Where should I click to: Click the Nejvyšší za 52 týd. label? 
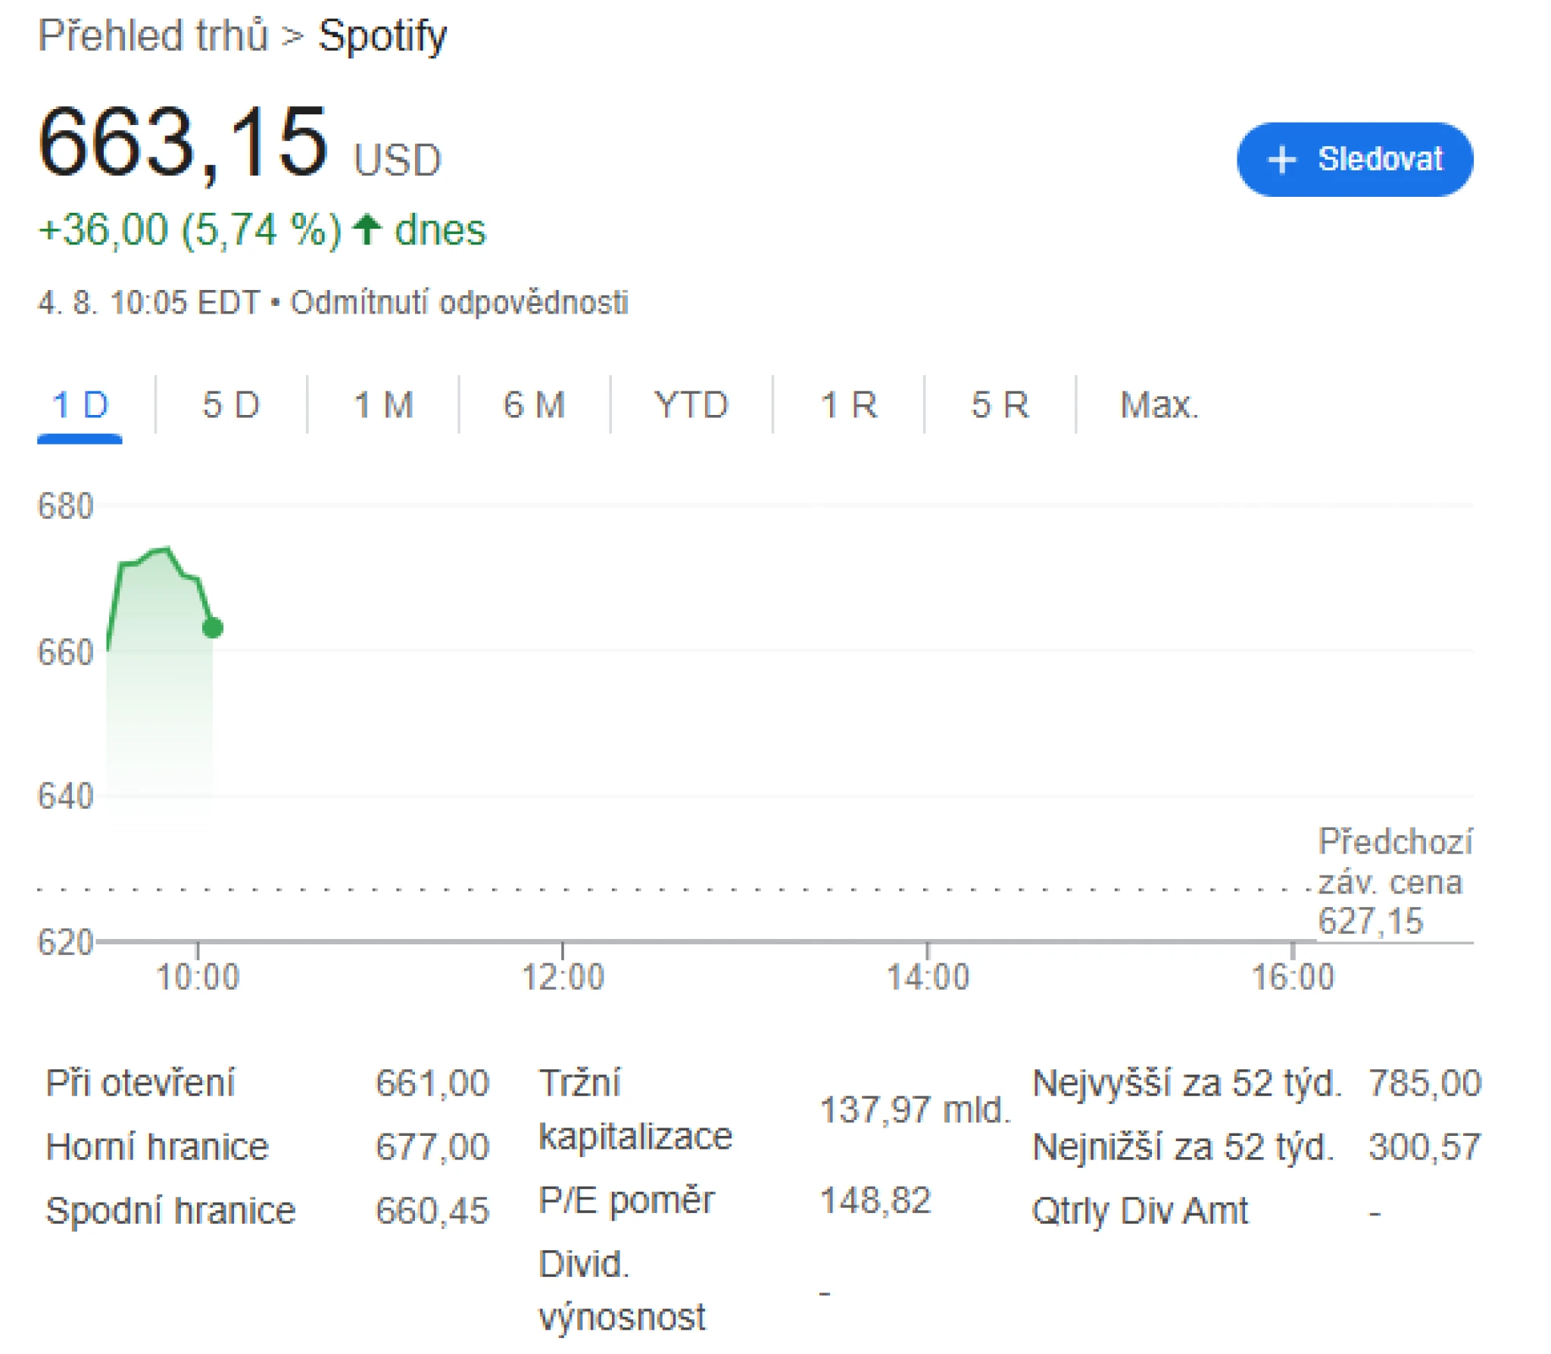point(1187,1083)
